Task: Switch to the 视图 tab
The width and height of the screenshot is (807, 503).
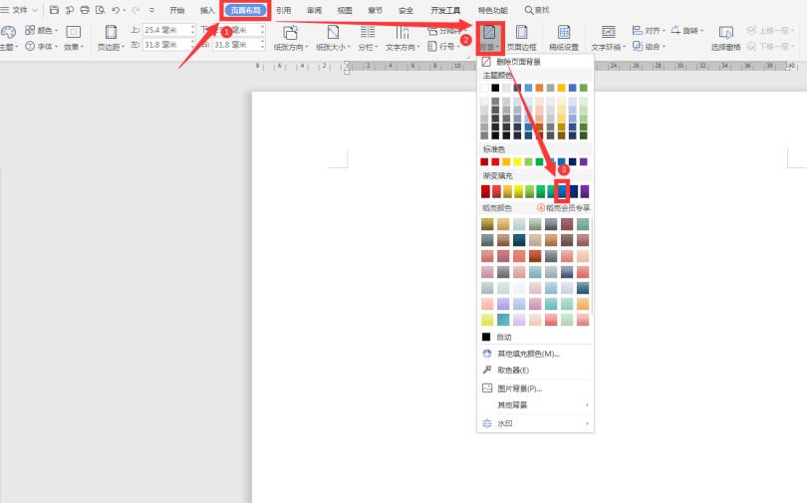Action: 345,10
